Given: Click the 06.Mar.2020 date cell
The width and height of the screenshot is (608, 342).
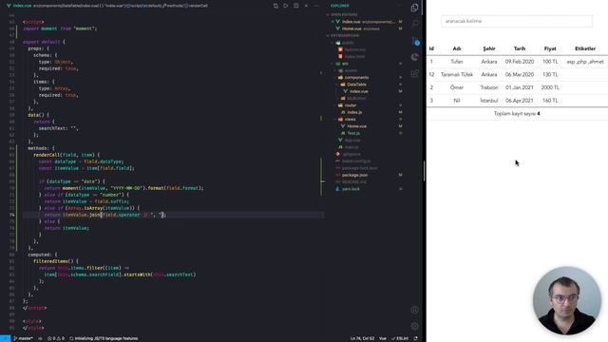Looking at the screenshot, I should [x=520, y=74].
